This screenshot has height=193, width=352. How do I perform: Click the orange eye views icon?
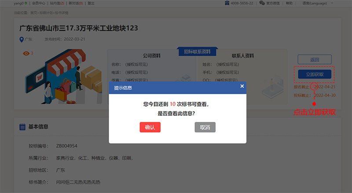click(x=26, y=54)
